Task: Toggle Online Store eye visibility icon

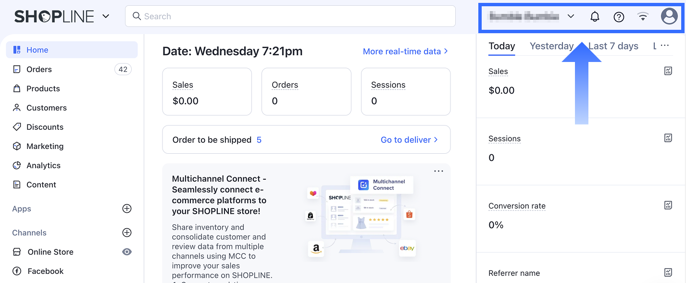Action: point(127,252)
